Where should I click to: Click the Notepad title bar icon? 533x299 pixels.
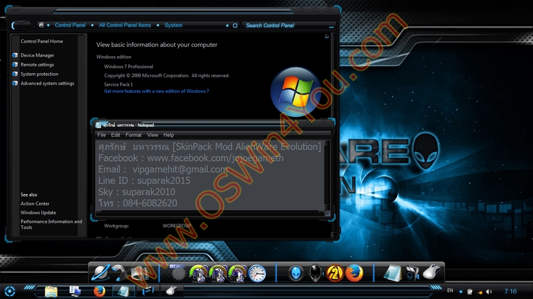coord(98,125)
